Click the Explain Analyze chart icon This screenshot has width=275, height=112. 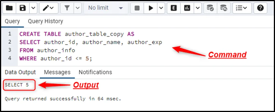[187, 8]
